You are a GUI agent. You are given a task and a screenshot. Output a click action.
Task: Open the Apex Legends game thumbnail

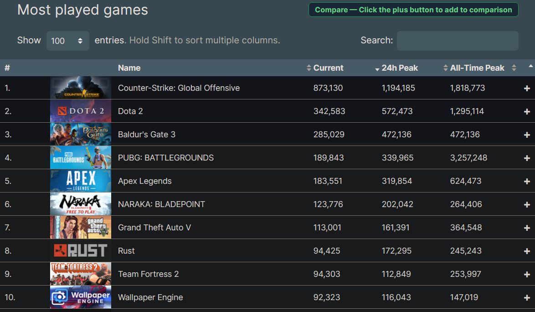pos(80,181)
